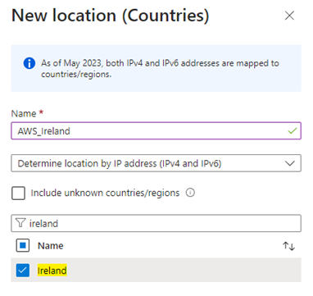This screenshot has height=296, width=313.
Task: Click the ireland country filter search box
Action: 156,223
